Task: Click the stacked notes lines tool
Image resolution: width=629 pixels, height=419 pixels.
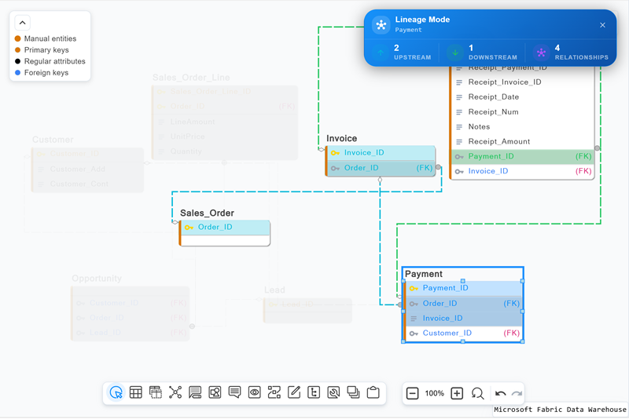Action: 195,392
